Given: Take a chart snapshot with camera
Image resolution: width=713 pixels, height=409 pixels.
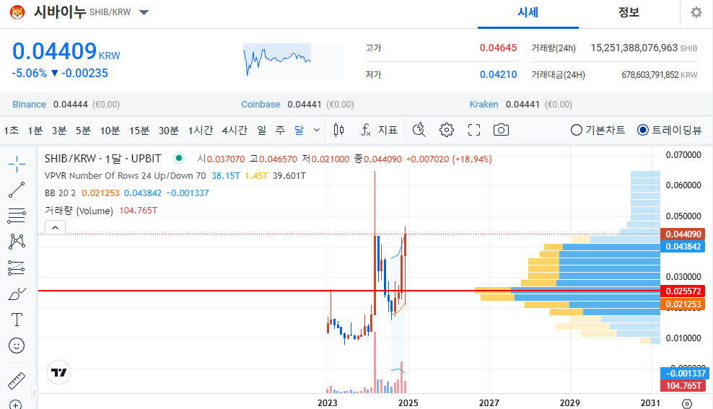Looking at the screenshot, I should [501, 131].
